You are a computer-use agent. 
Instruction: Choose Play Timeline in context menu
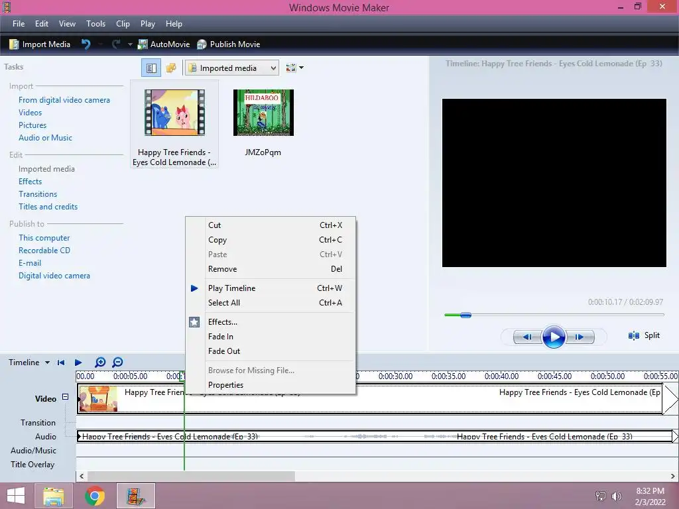(271, 288)
